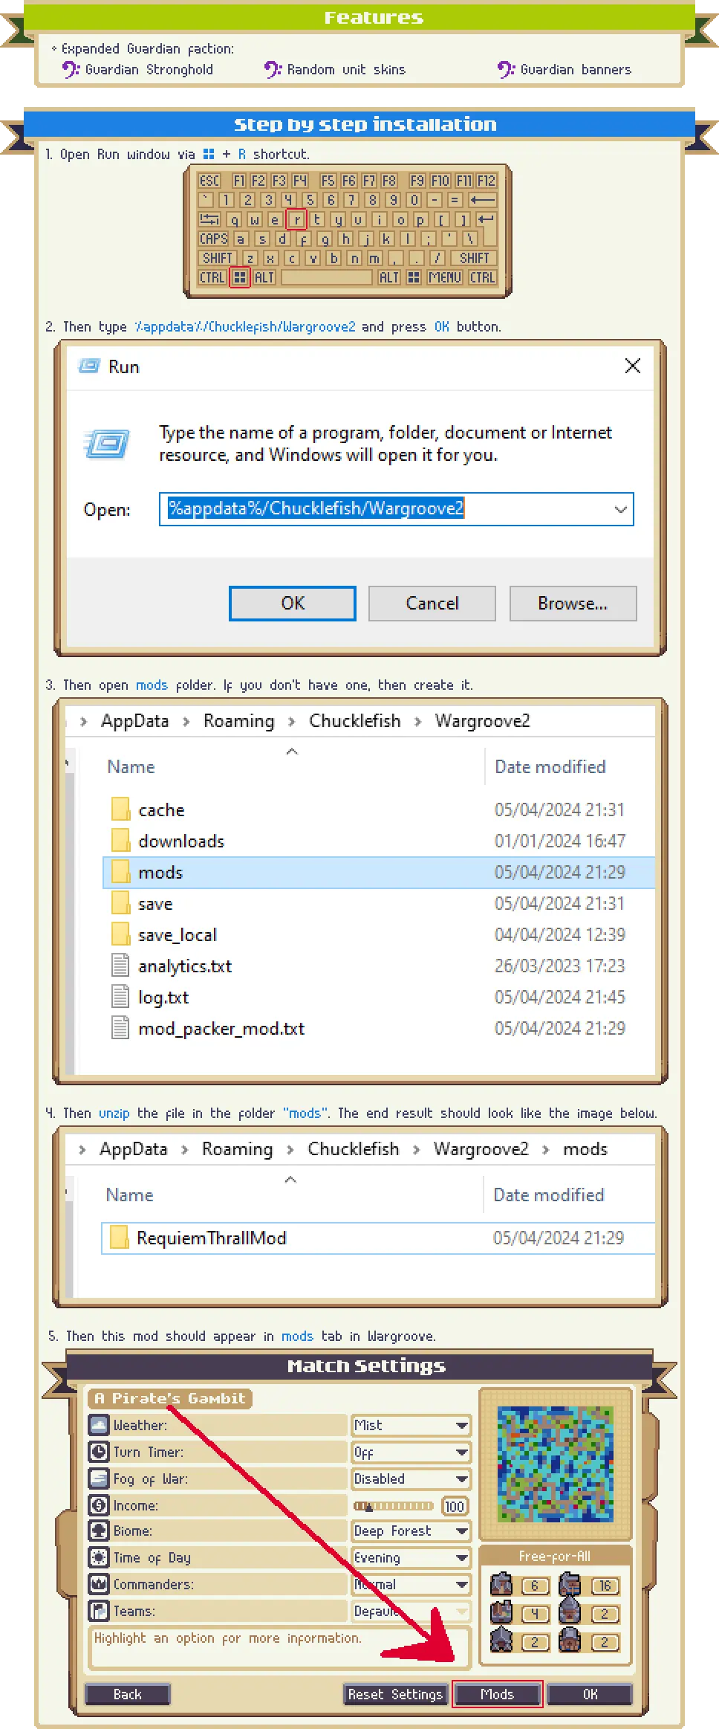Screen dimensions: 719x1729
Task: Click the save_local folder icon
Action: (x=120, y=934)
